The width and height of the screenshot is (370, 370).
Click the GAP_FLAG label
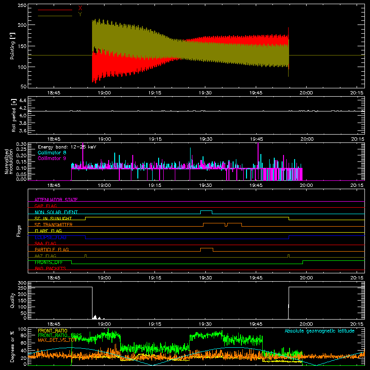(x=45, y=206)
